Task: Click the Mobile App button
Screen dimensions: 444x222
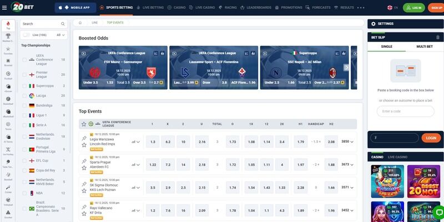Action: [75, 8]
